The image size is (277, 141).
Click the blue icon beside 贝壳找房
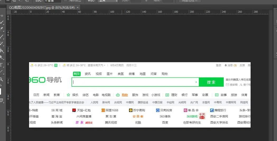pyautogui.click(x=158, y=110)
